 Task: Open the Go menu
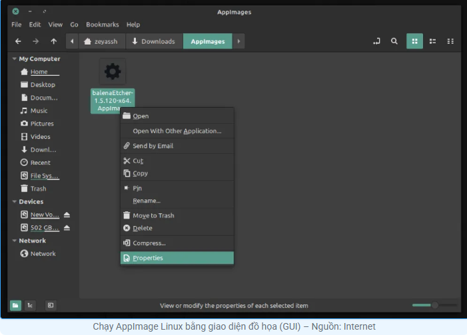[x=74, y=25]
